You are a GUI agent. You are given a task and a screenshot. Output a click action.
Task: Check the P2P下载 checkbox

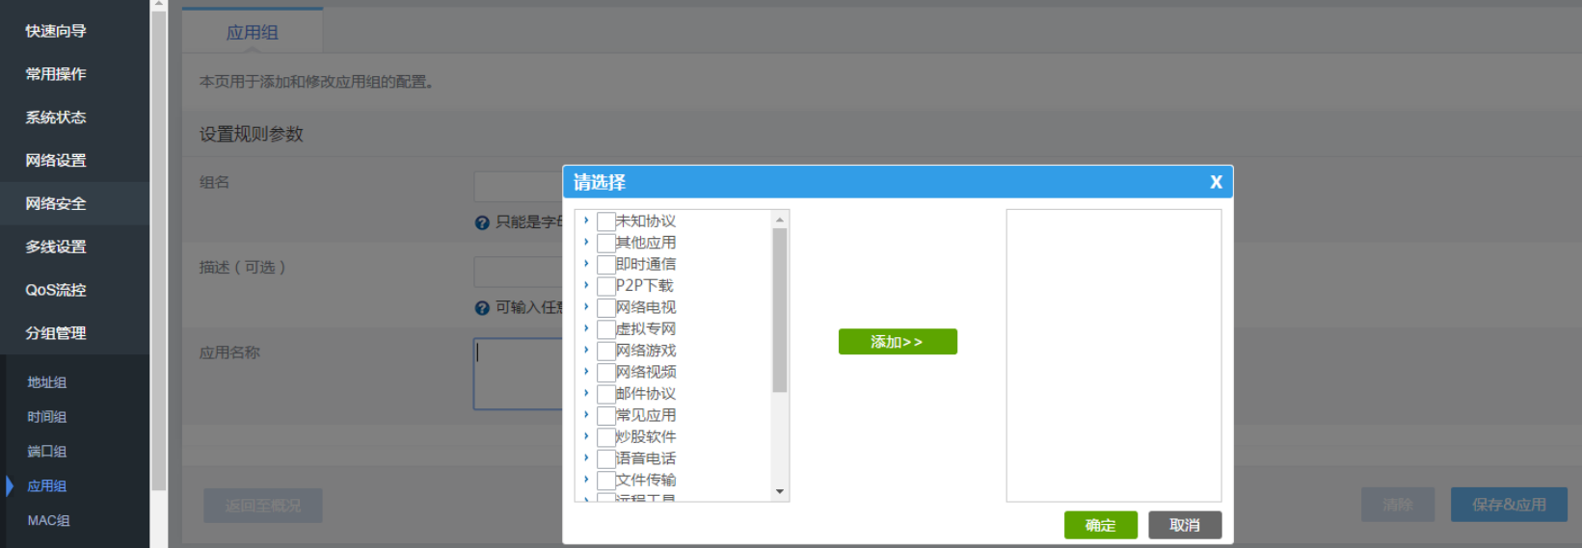[606, 286]
